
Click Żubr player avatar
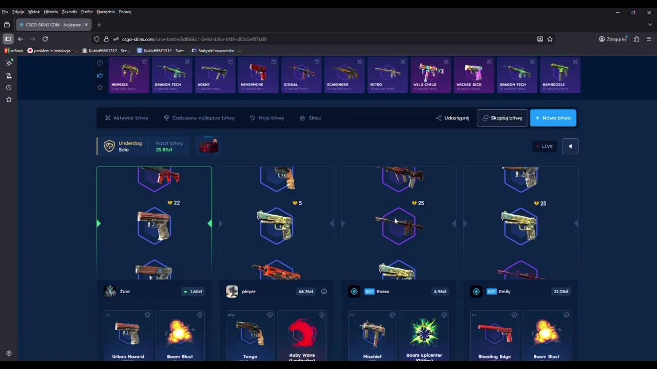pyautogui.click(x=110, y=292)
